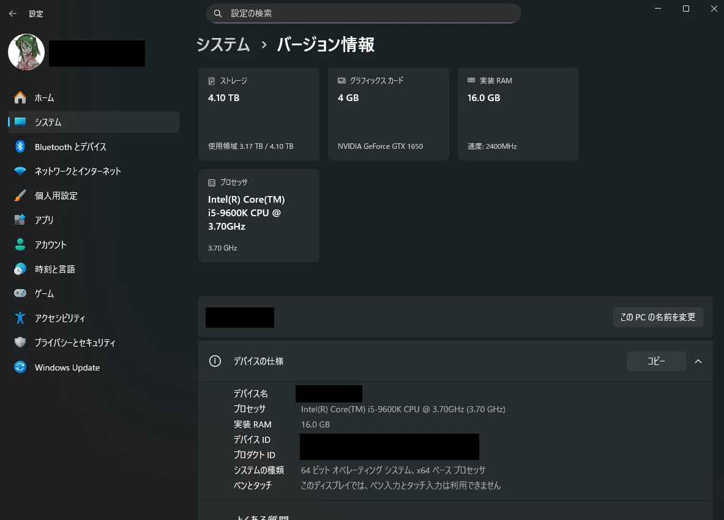Screen dimensions: 724x520
Task: Click システム in the breadcrumb
Action: pyautogui.click(x=223, y=44)
